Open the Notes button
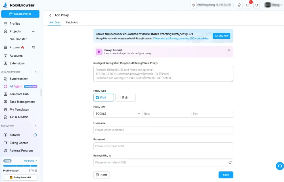The height and width of the screenshot is (182, 284). 102,175
